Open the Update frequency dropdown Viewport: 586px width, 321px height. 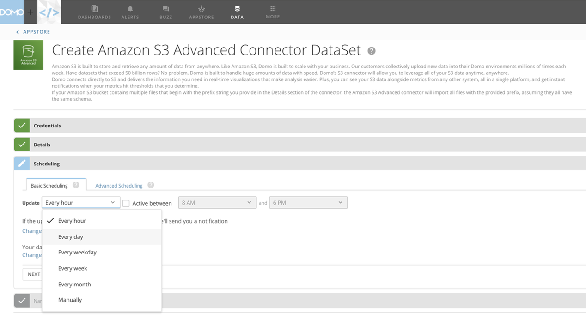[81, 203]
